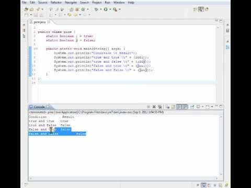251x188 pixels.
Task: Click the Remove Launch X icon in Console
Action: [x=154, y=107]
